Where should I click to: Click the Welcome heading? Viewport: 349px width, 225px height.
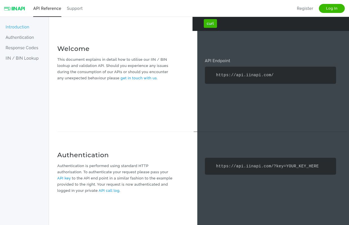[73, 49]
